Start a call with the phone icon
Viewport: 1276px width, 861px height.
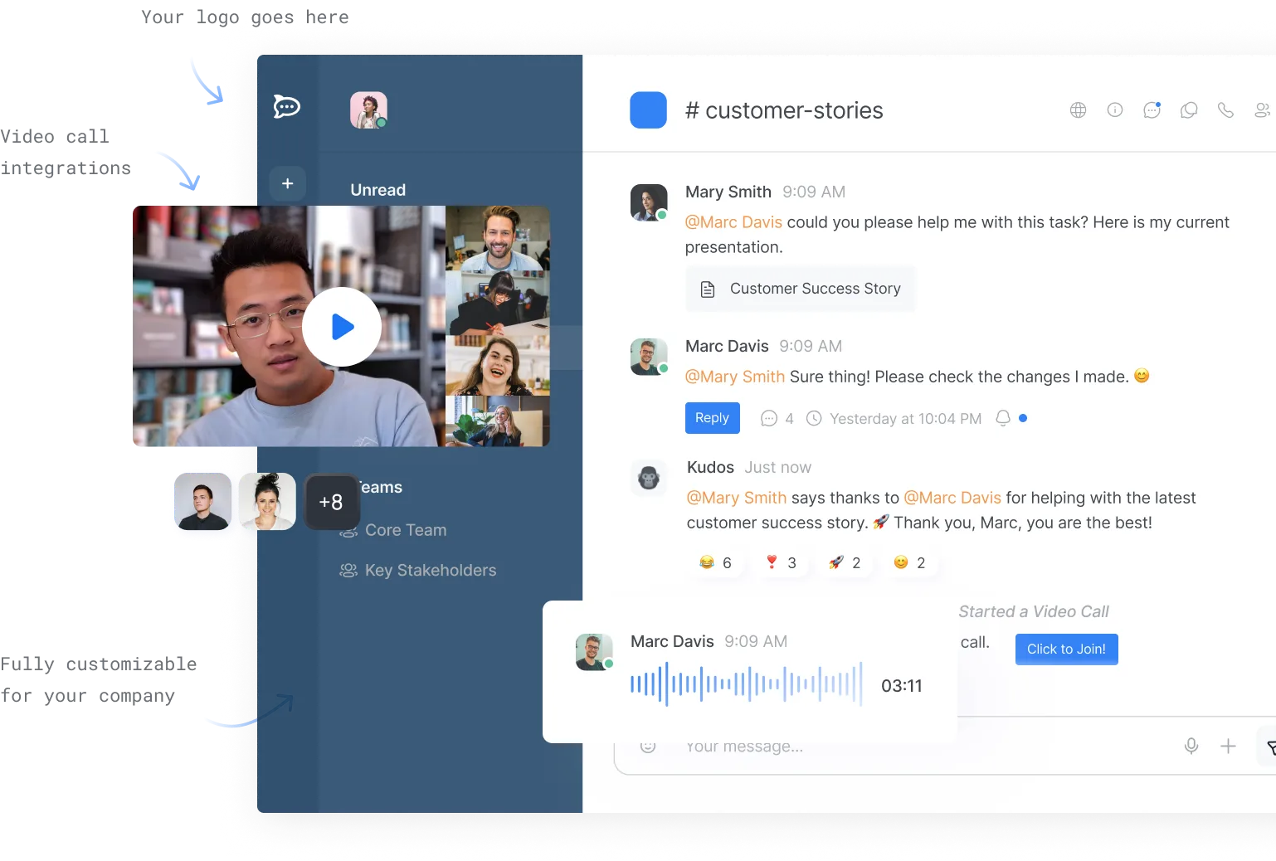tap(1225, 109)
